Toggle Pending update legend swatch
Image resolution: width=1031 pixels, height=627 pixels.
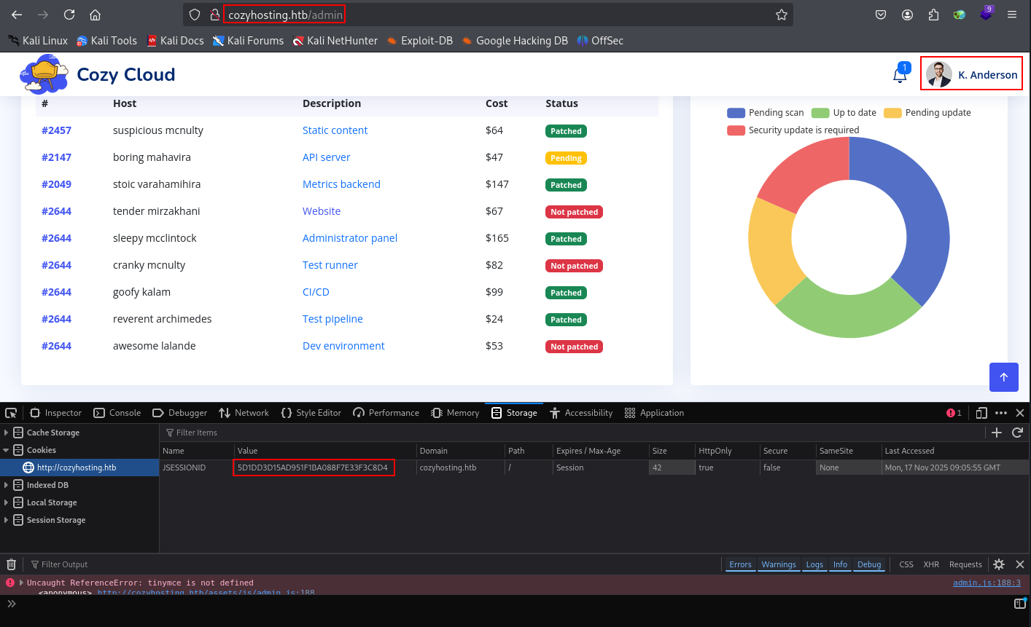coord(892,113)
